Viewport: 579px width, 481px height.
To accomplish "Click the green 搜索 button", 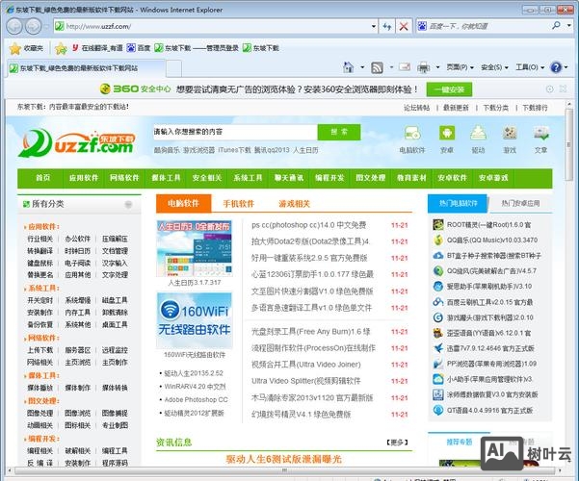I will pyautogui.click(x=339, y=132).
